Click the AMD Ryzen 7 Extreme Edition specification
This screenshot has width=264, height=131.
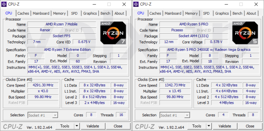pos(77,50)
